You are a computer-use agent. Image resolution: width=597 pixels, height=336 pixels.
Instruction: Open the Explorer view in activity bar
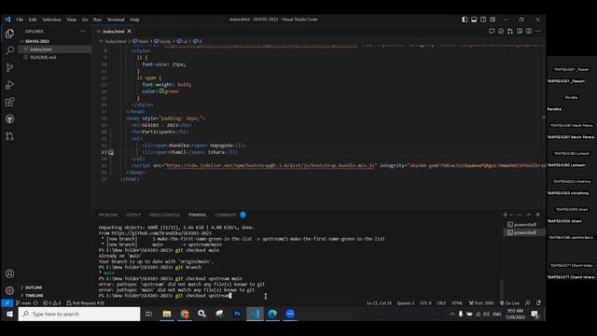point(9,34)
